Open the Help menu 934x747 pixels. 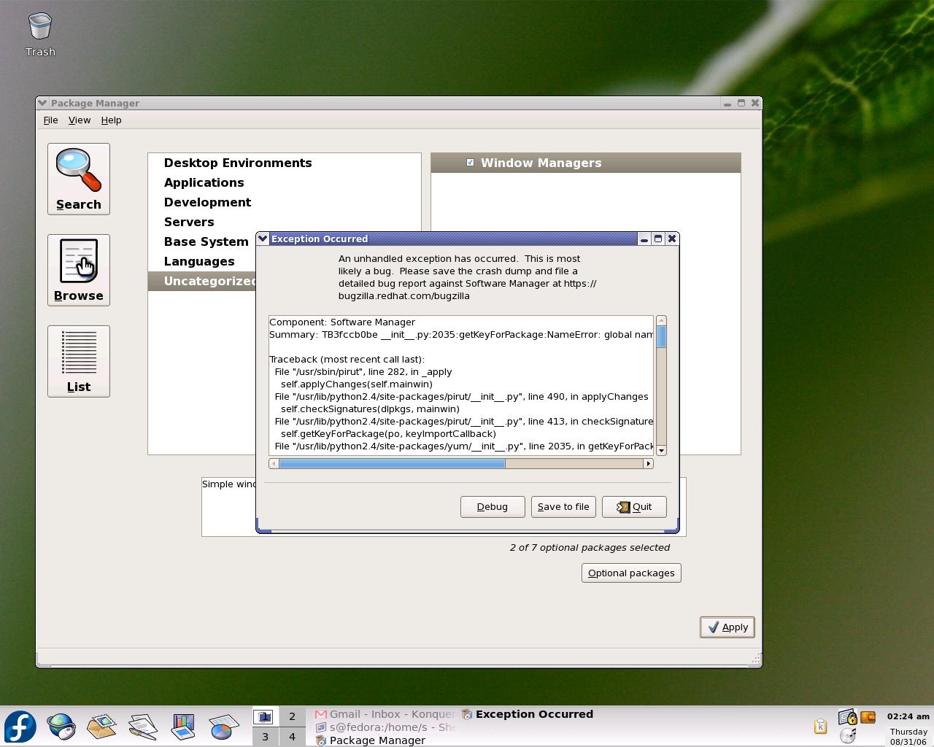(111, 120)
